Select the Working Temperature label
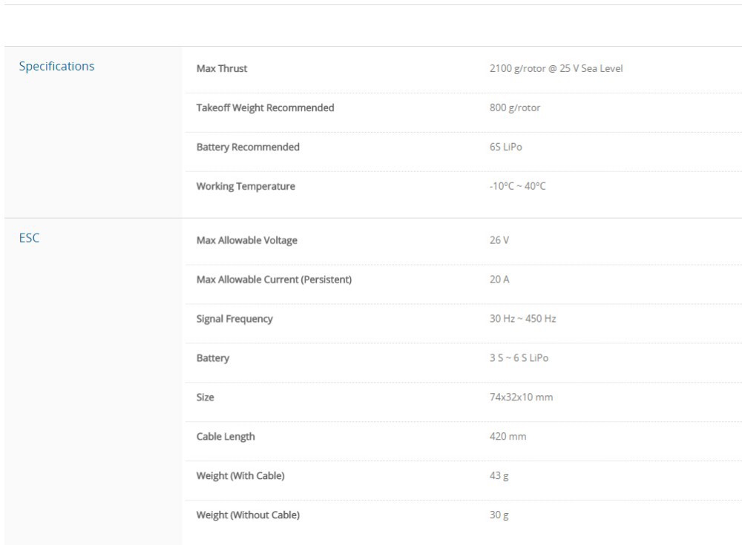The image size is (742, 545). click(x=245, y=187)
